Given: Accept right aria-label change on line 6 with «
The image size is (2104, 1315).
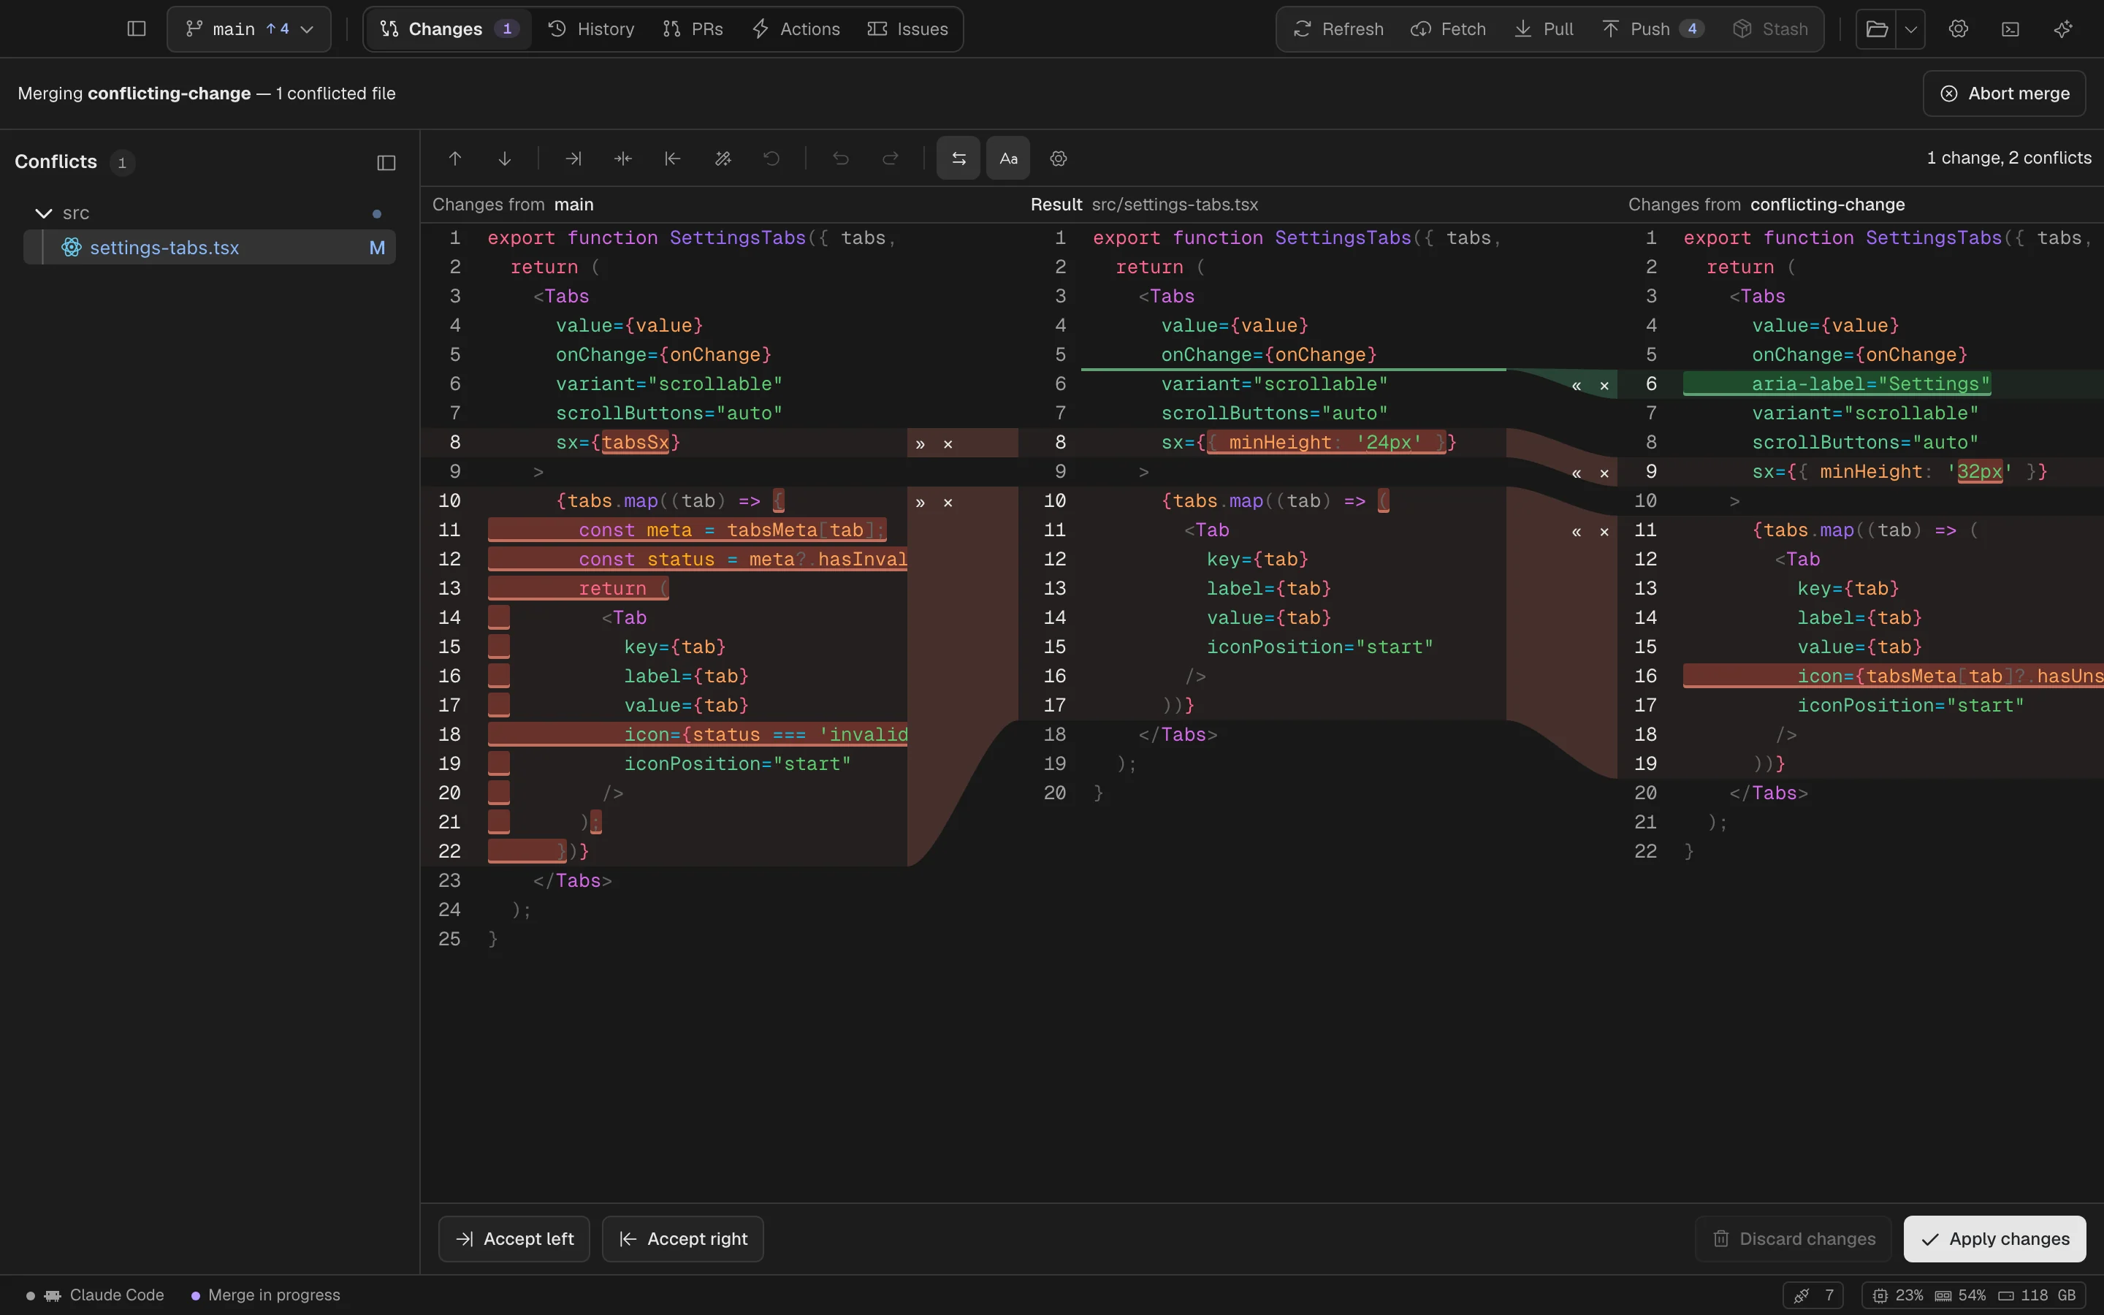Looking at the screenshot, I should (x=1577, y=385).
